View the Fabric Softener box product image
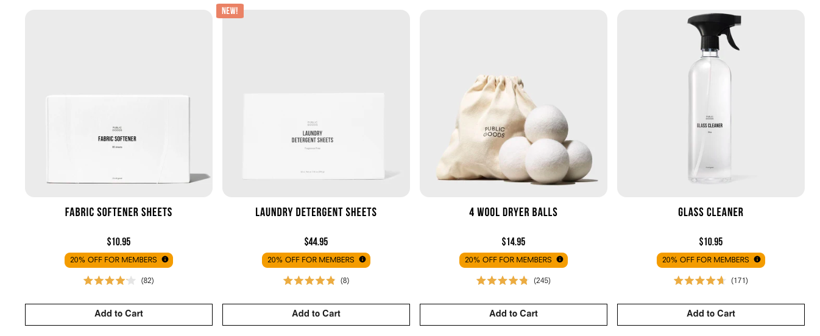The width and height of the screenshot is (820, 336). point(119,103)
